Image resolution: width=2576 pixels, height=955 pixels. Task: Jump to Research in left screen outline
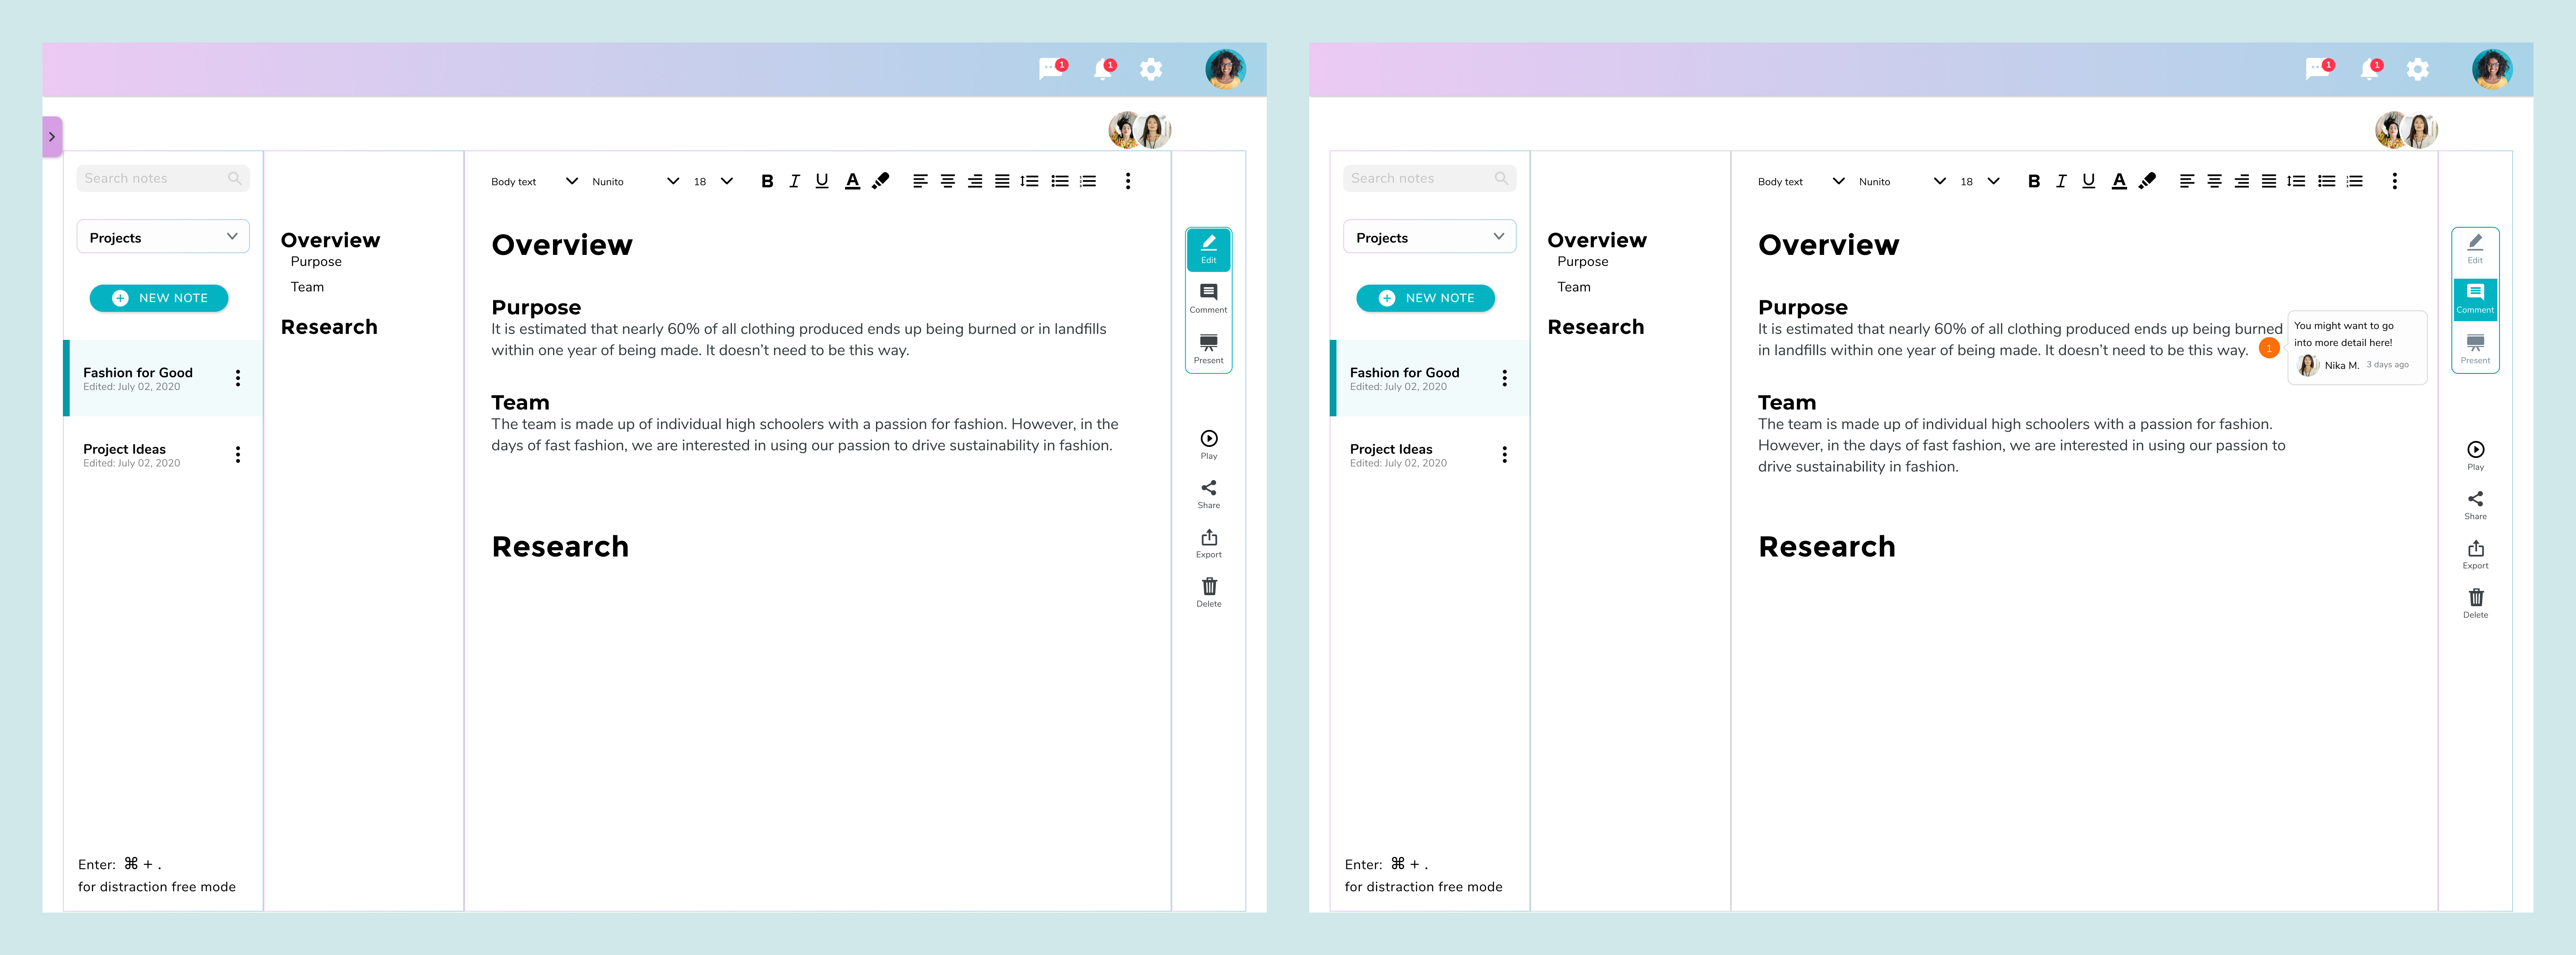[x=329, y=327]
